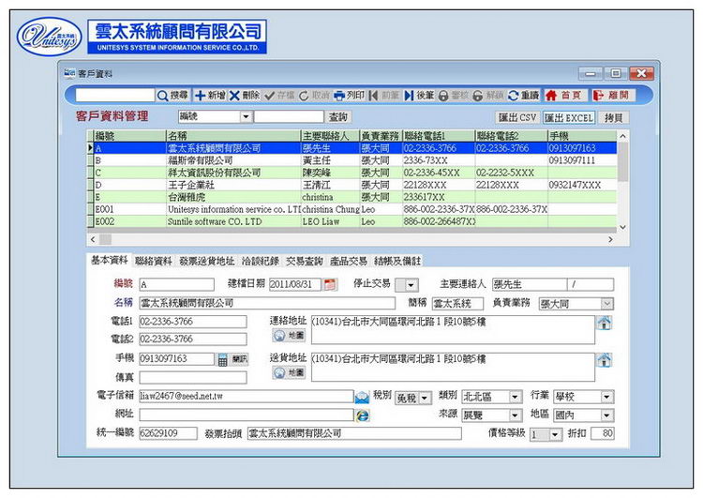This screenshot has height=498, width=703.
Task: Select row 福斯帝有限公司
Action: pos(351,160)
